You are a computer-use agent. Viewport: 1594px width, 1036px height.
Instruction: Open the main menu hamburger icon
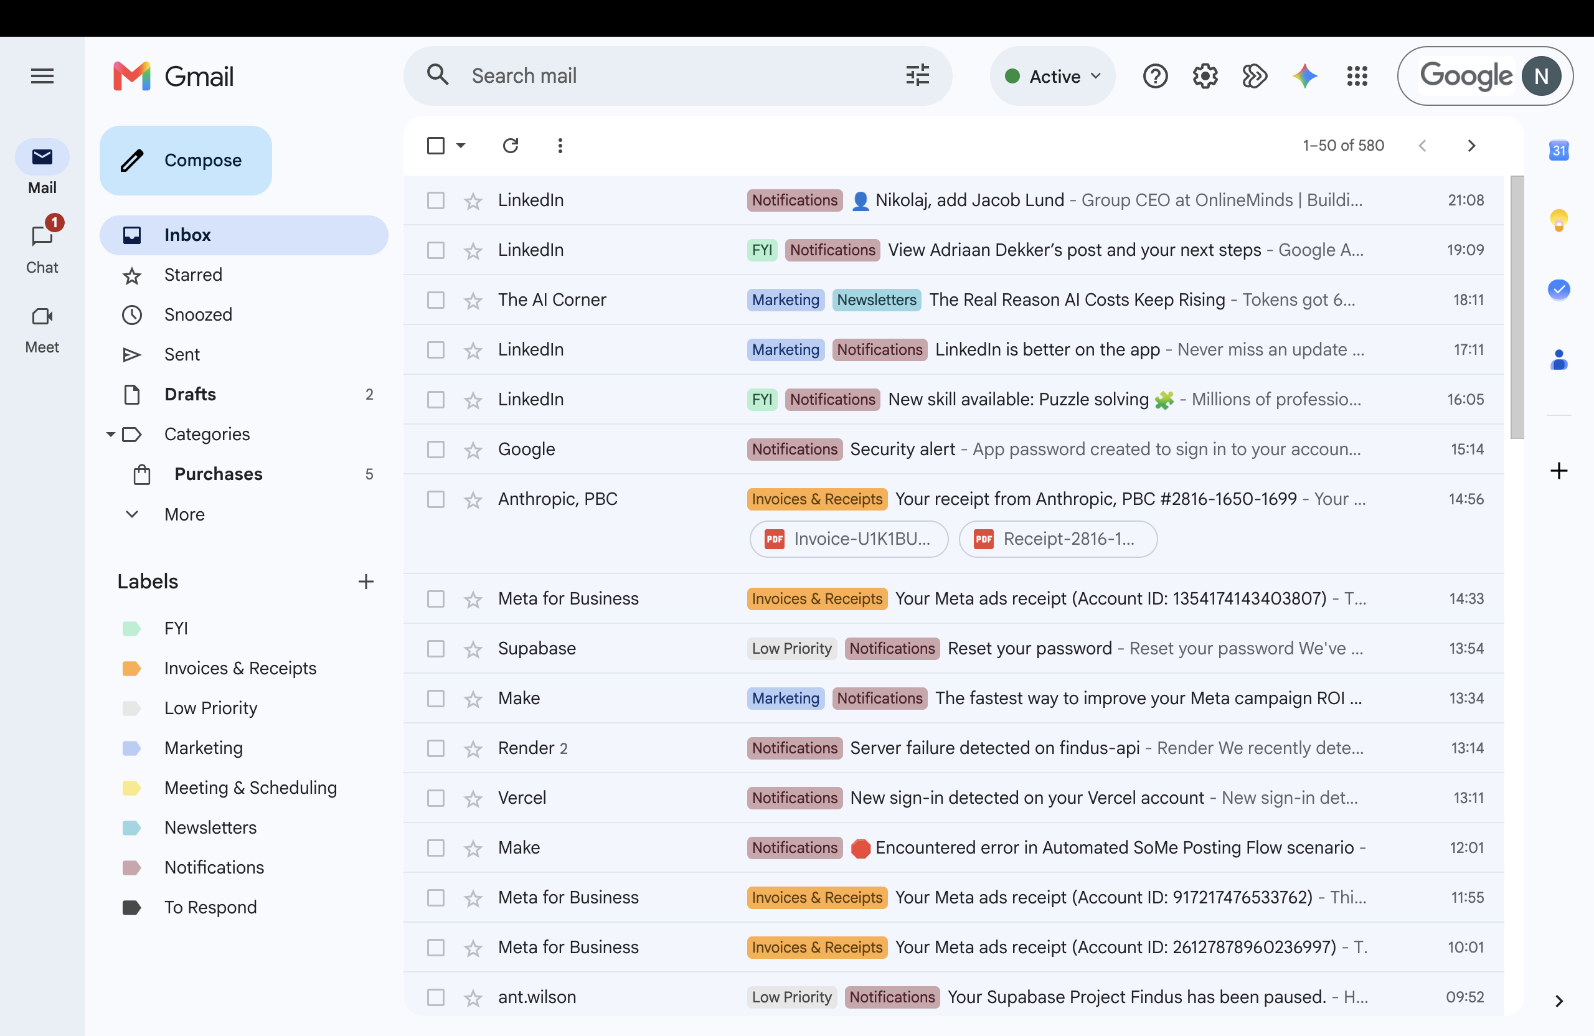(42, 76)
